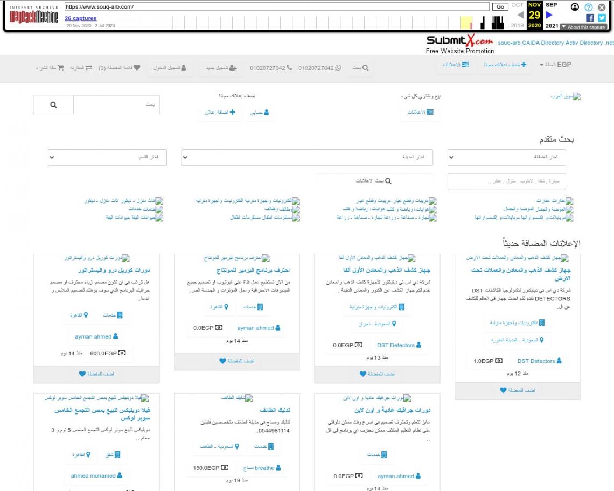Image resolution: width=614 pixels, height=491 pixels.
Task: Open الكترونيات واجهزة منزلية category
Action: [x=248, y=200]
